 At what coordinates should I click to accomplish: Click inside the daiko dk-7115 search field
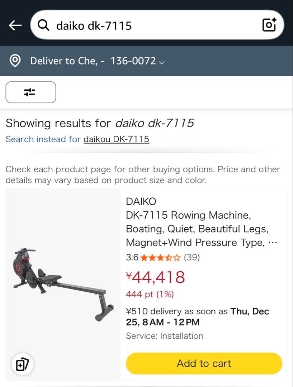pos(157,25)
